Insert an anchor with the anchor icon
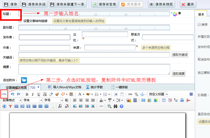 pyautogui.click(x=142, y=94)
